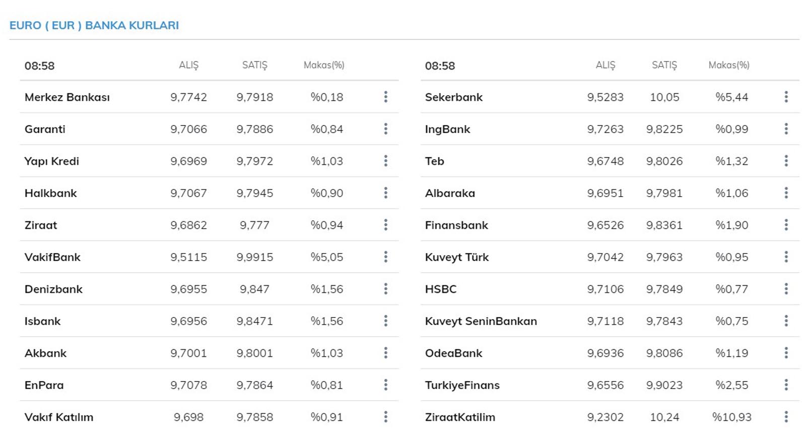Open options menu for Akbank row
Viewport: 806px width, 443px height.
point(386,353)
